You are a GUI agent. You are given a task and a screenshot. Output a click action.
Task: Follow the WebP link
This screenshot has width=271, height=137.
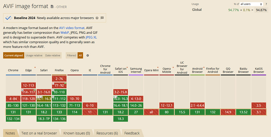point(65,33)
